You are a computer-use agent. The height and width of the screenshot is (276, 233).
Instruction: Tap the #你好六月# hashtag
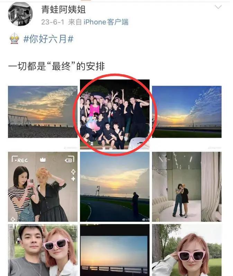[48, 39]
